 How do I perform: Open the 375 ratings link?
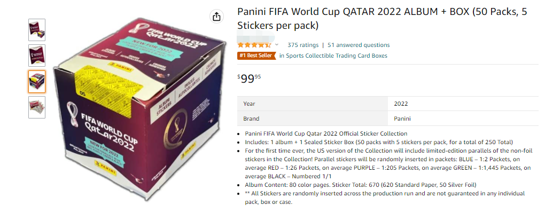302,45
